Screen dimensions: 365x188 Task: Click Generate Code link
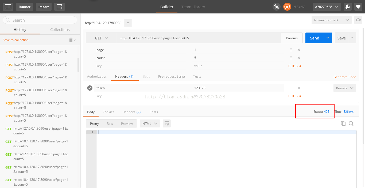pos(345,77)
